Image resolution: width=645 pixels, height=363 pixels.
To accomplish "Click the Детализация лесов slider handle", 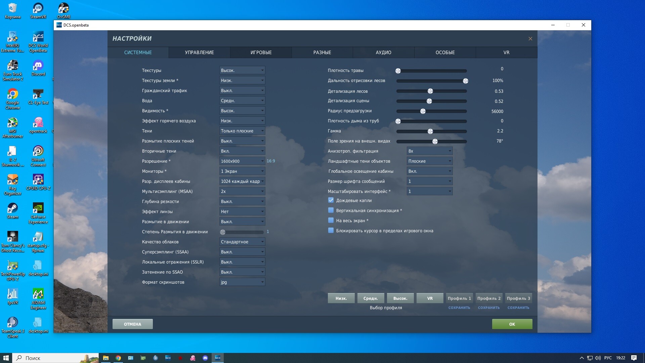I will tap(430, 91).
